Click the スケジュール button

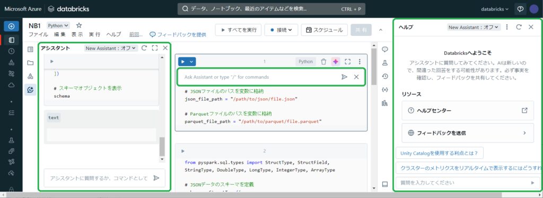click(x=324, y=30)
